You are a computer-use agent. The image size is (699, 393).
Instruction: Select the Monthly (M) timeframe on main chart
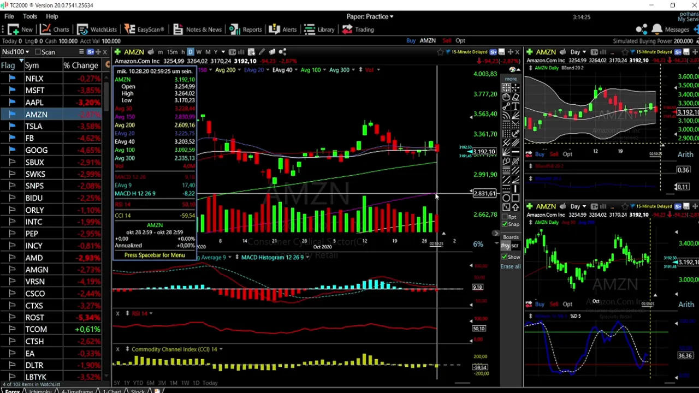(x=208, y=52)
